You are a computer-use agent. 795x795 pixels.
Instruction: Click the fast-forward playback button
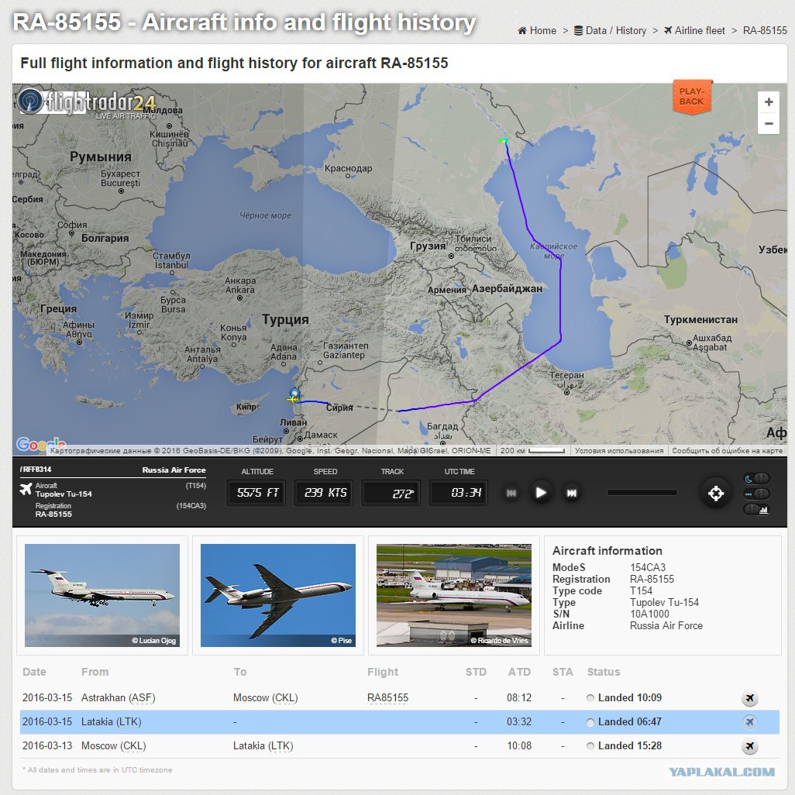pyautogui.click(x=571, y=493)
